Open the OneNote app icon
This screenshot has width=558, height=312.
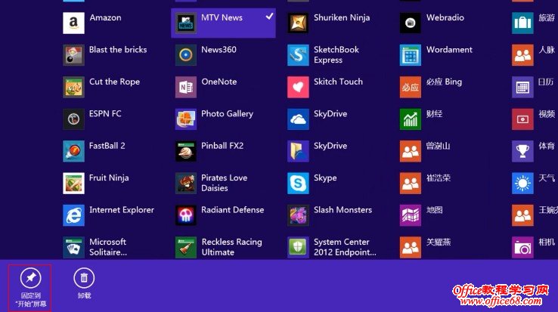[x=186, y=87]
